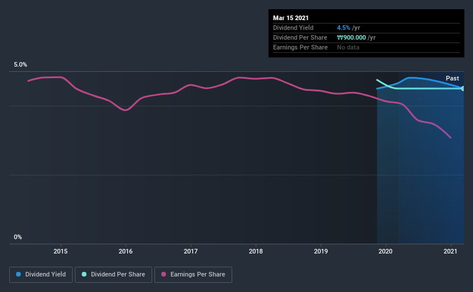The image size is (473, 292).
Task: Click the 0% y-axis label
Action: [x=18, y=237]
